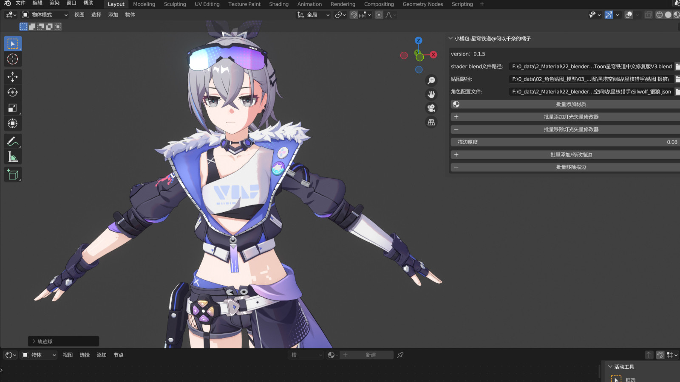Click the 批量移除描边 button
Screen dimensions: 680x382
click(x=570, y=167)
